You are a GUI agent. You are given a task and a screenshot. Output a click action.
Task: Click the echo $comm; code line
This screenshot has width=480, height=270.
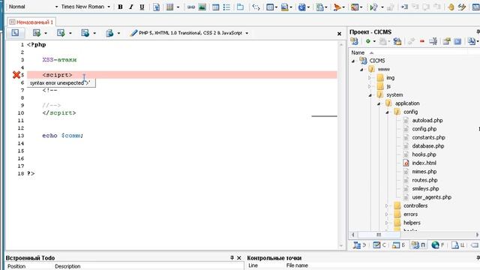[x=63, y=136]
